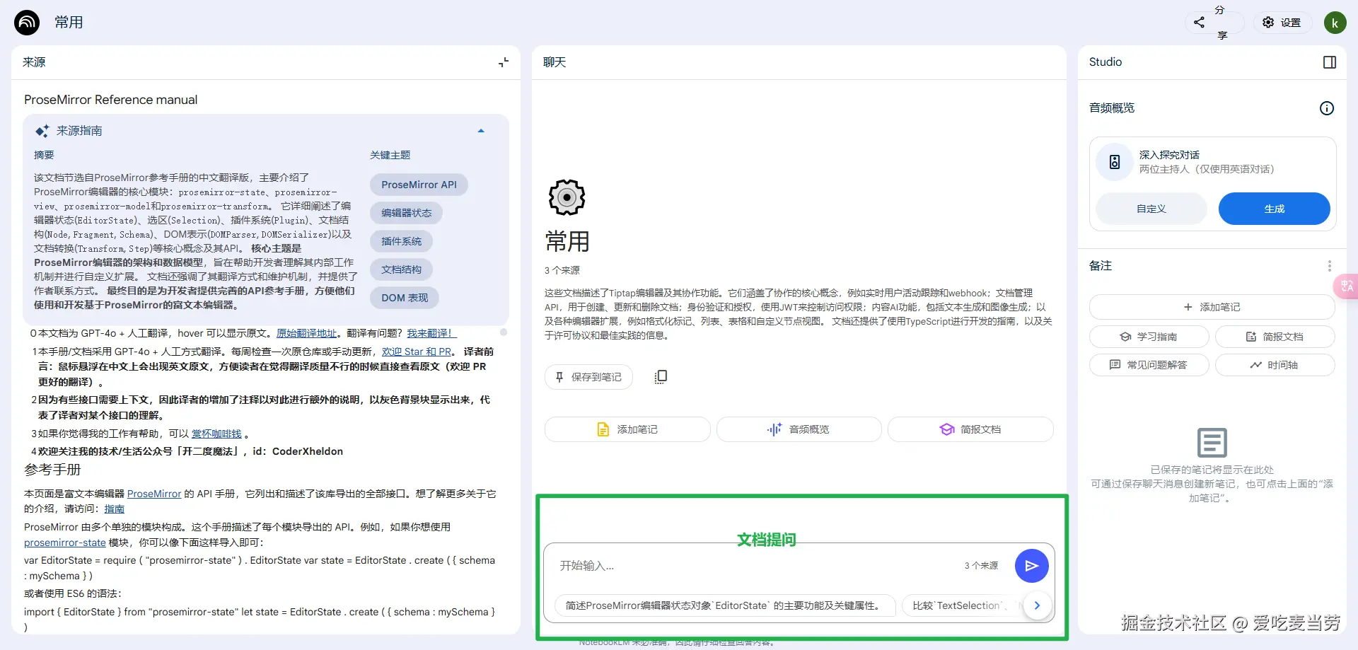
Task: Click the notebook title 常用 in header
Action: click(69, 23)
